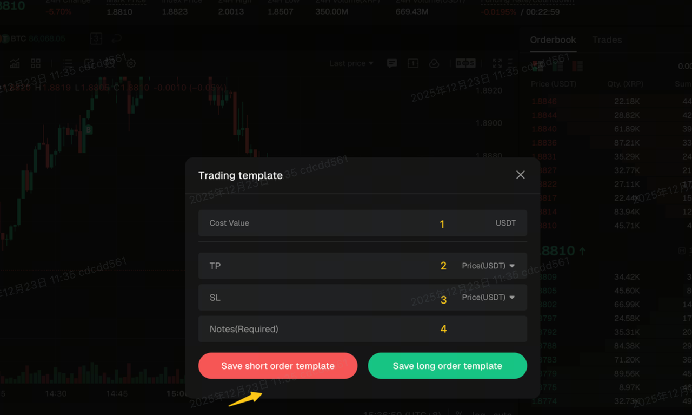Open the Last price dropdown
Viewport: 692px width, 415px height.
pos(351,63)
